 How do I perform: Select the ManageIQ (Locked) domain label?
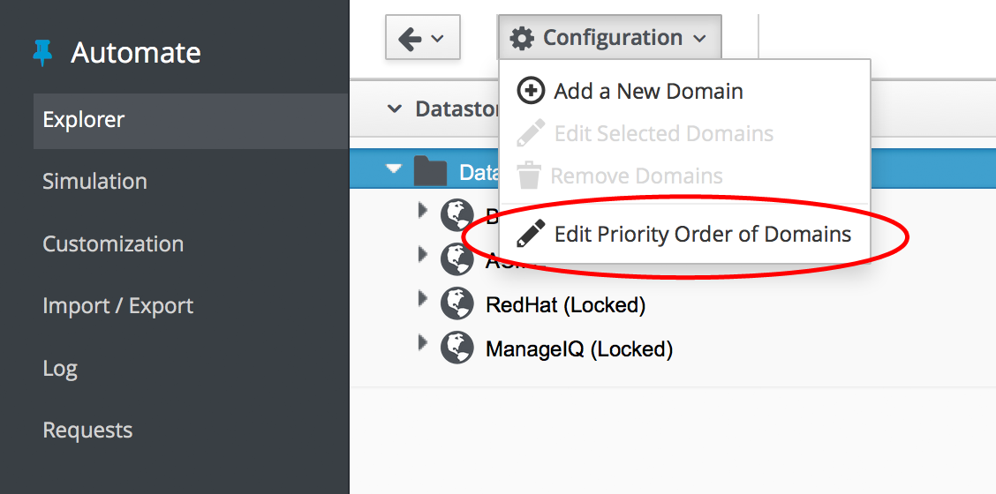click(579, 349)
